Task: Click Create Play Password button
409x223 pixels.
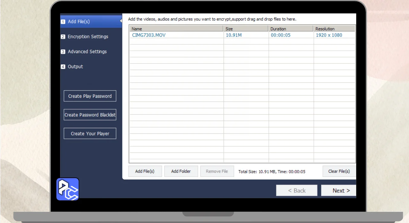Action: point(90,96)
